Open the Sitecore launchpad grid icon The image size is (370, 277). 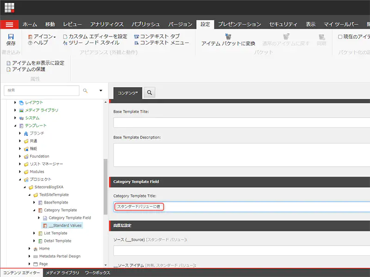click(9, 7)
